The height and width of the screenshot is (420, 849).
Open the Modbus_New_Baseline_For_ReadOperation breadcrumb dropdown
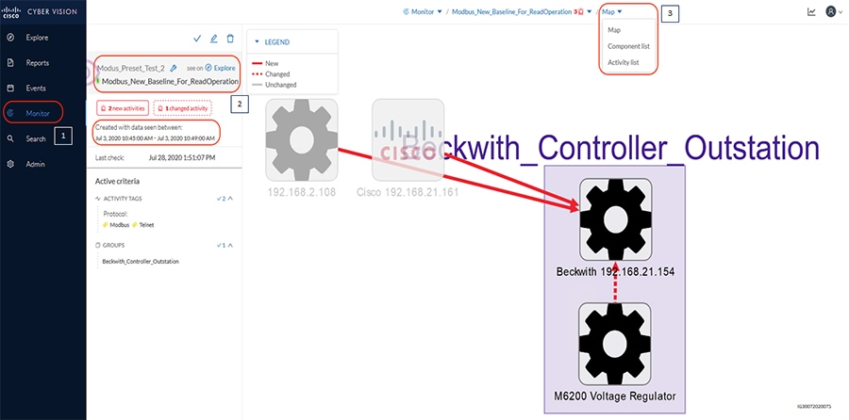click(590, 11)
